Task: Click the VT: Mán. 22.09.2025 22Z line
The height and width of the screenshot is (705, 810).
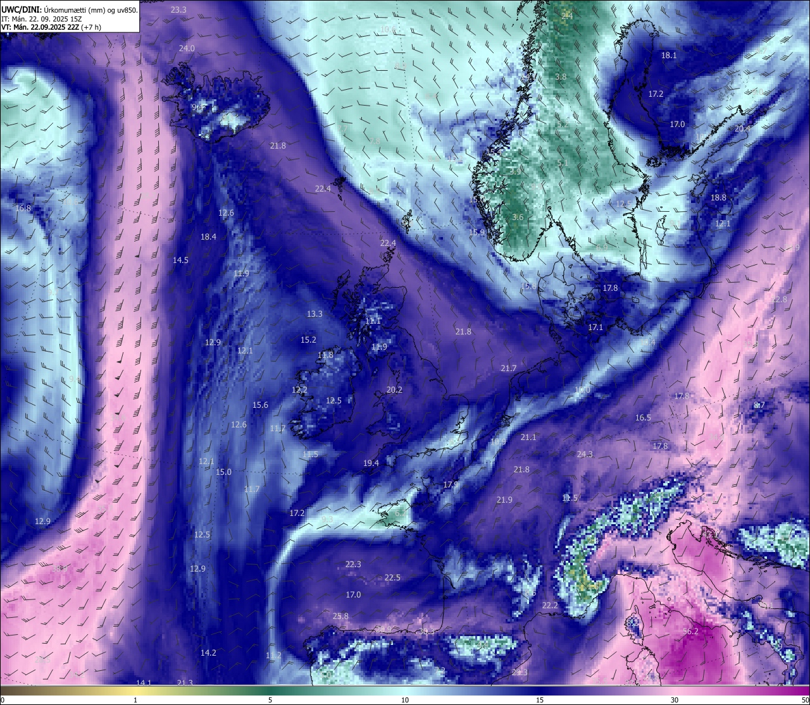Action: click(51, 27)
